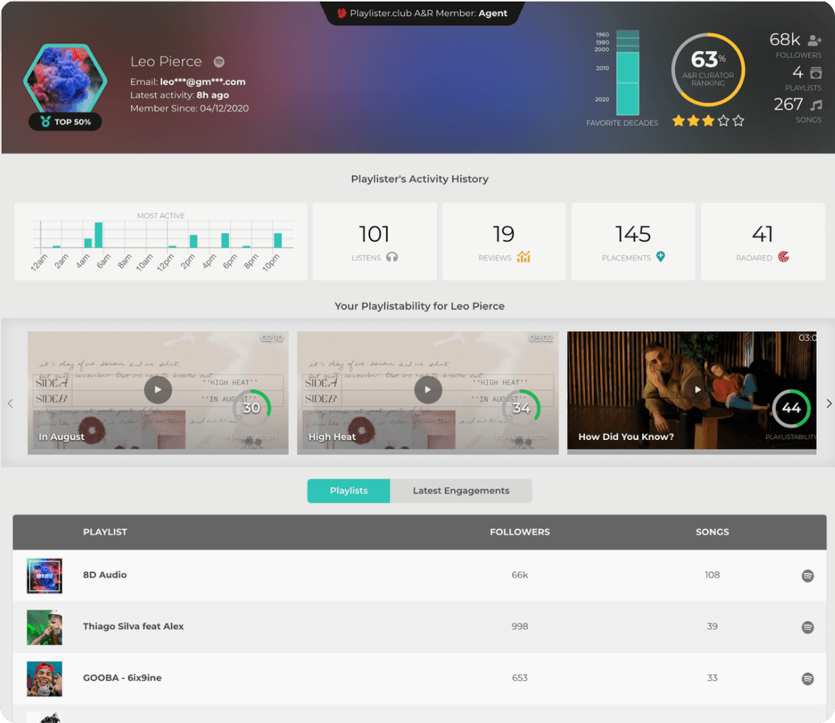Click the followers person icon
835x723 pixels.
(814, 40)
